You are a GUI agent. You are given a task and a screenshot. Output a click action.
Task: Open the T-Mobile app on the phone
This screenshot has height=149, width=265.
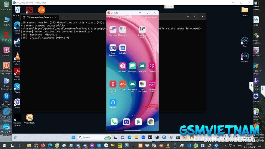tap(152, 66)
